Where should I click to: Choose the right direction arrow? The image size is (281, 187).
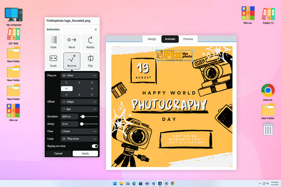coord(92,89)
